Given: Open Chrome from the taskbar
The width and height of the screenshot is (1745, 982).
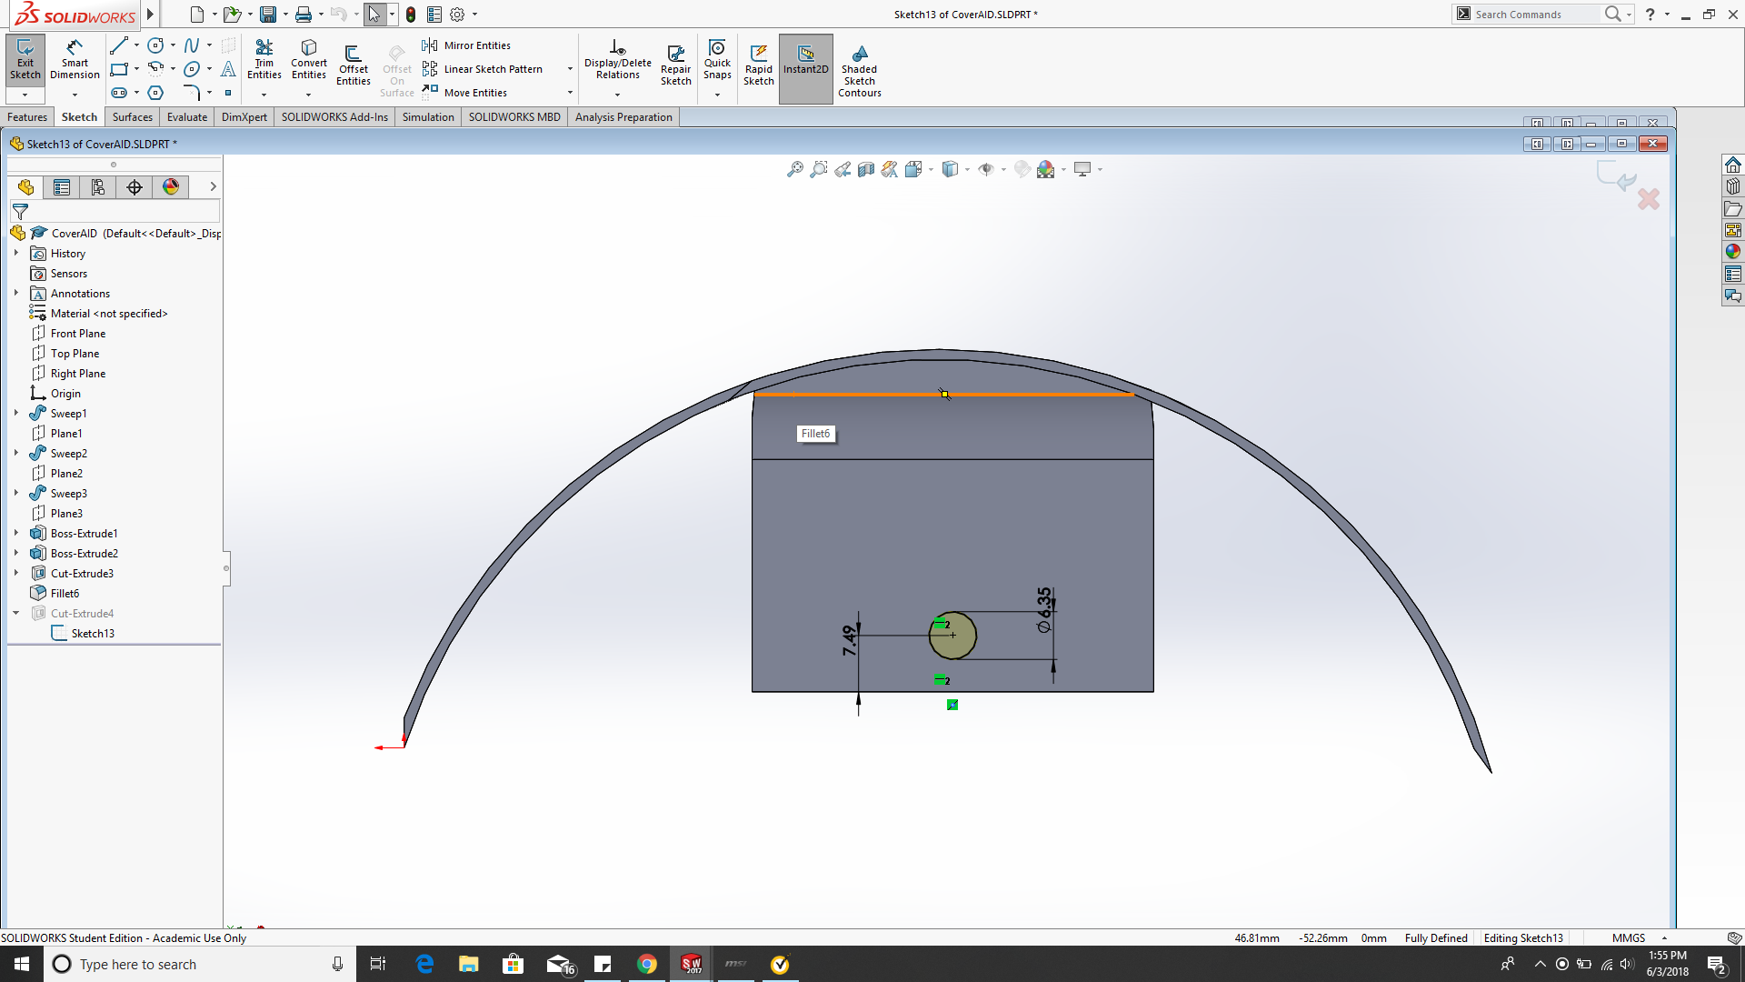Looking at the screenshot, I should 646,964.
